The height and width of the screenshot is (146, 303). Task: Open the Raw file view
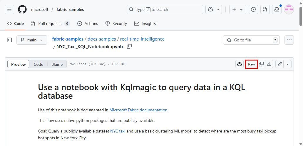tap(252, 64)
